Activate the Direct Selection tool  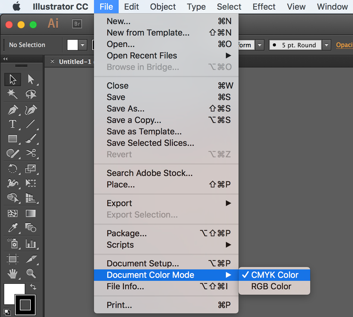(31, 79)
